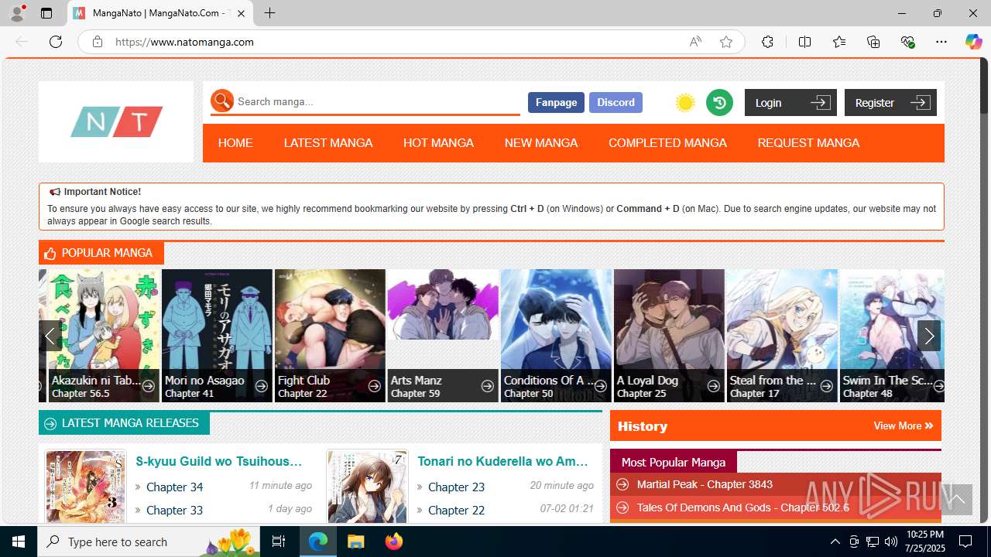Open Chapter 22 of Tonari no Kuderella

coord(457,510)
